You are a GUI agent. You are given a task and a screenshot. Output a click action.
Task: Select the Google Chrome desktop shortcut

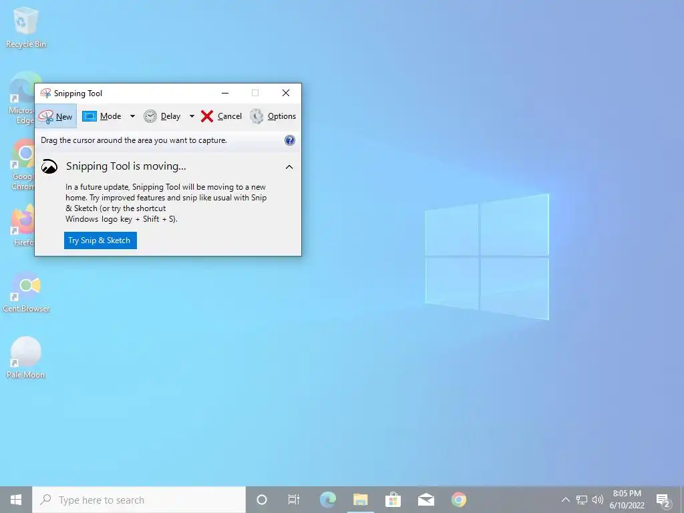[x=23, y=165]
